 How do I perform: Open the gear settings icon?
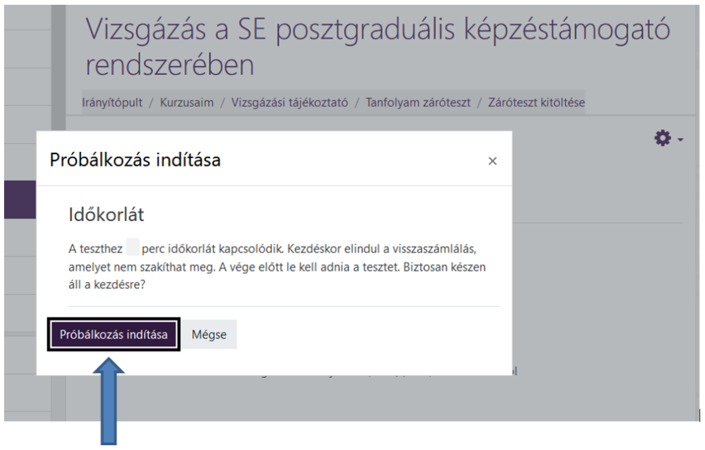coord(662,139)
